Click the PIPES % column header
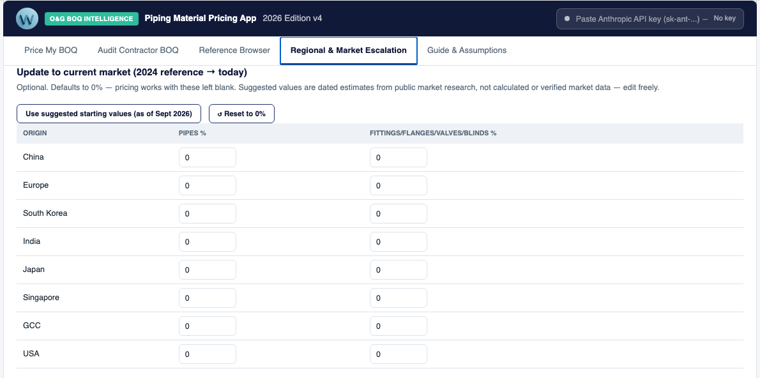The height and width of the screenshot is (378, 760). tap(192, 133)
